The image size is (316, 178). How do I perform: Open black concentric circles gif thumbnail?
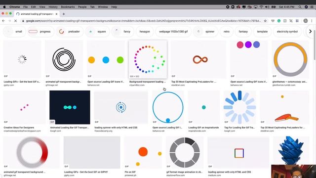click(64, 59)
